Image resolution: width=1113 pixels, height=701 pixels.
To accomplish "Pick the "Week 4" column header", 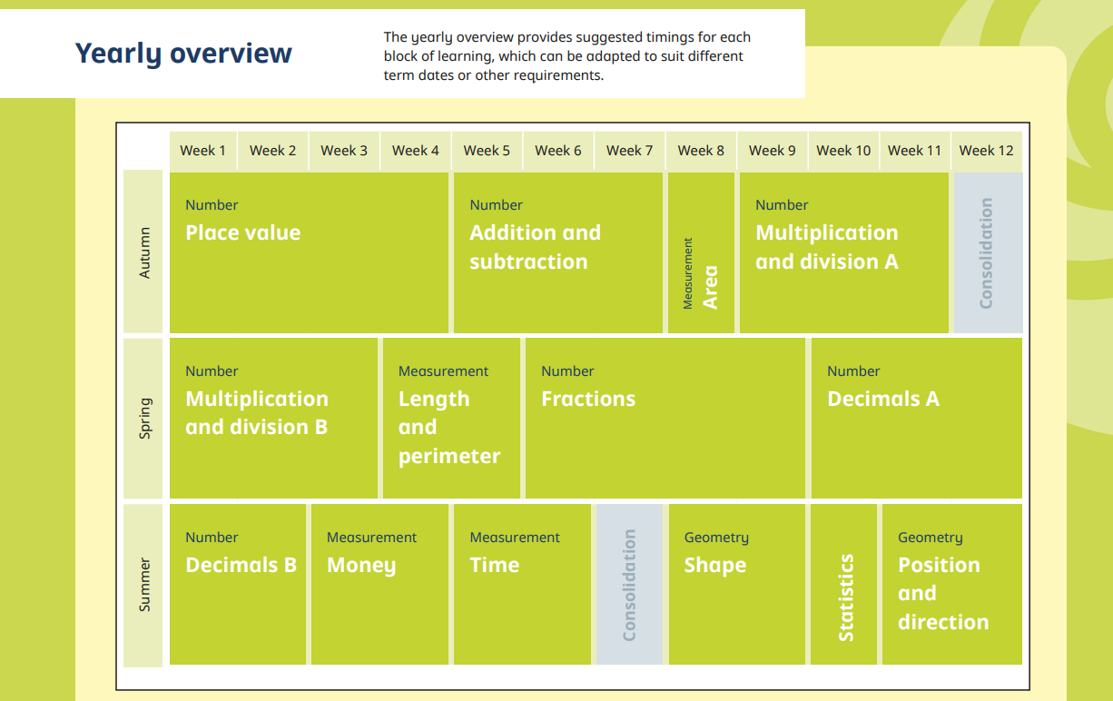I will [x=416, y=151].
